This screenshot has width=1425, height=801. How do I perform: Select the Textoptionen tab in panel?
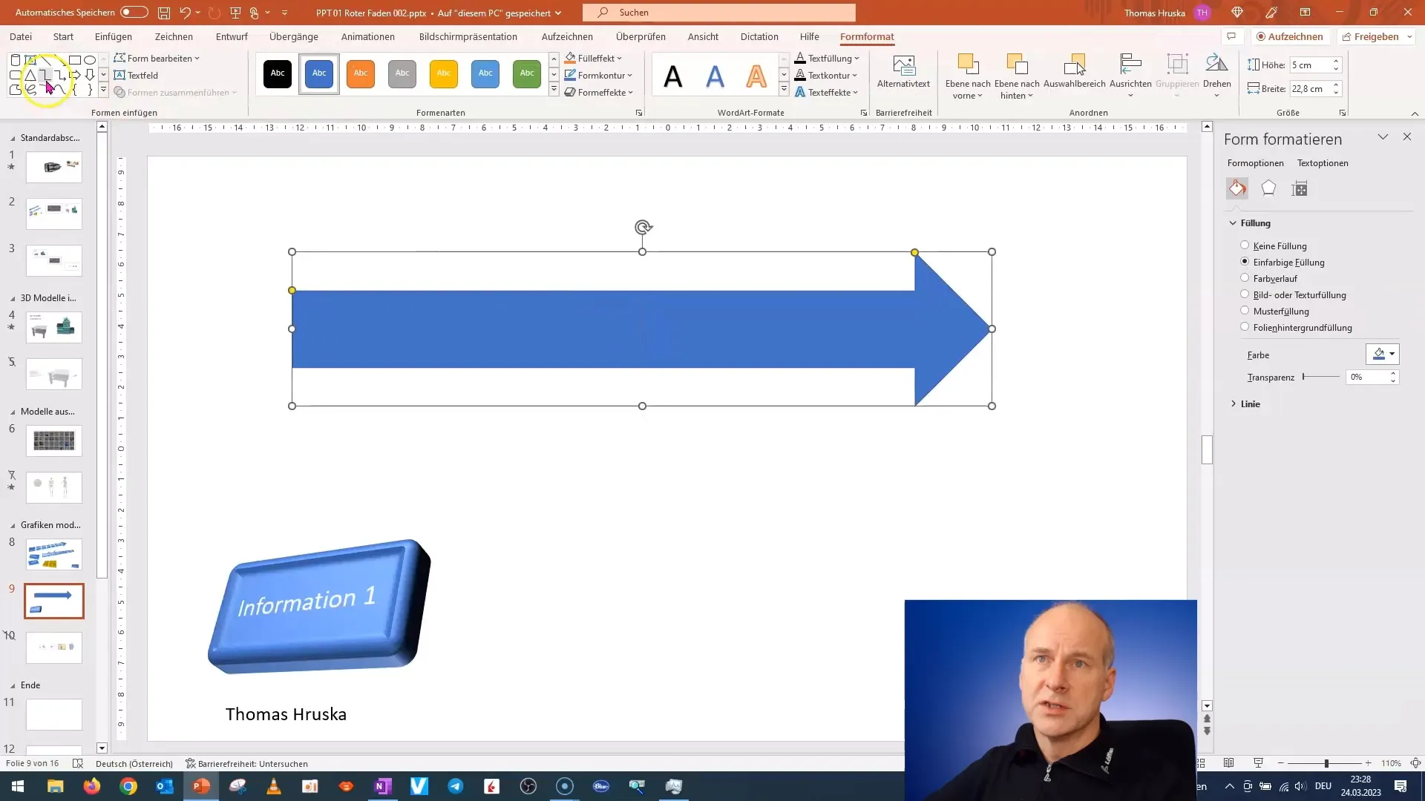[1323, 162]
